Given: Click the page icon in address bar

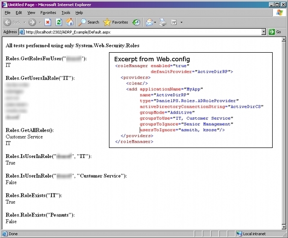Looking at the screenshot, I should coord(22,32).
